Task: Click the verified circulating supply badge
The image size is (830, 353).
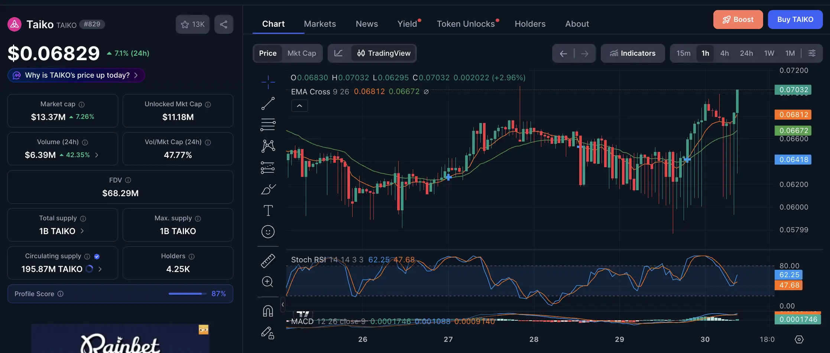Action: click(97, 256)
